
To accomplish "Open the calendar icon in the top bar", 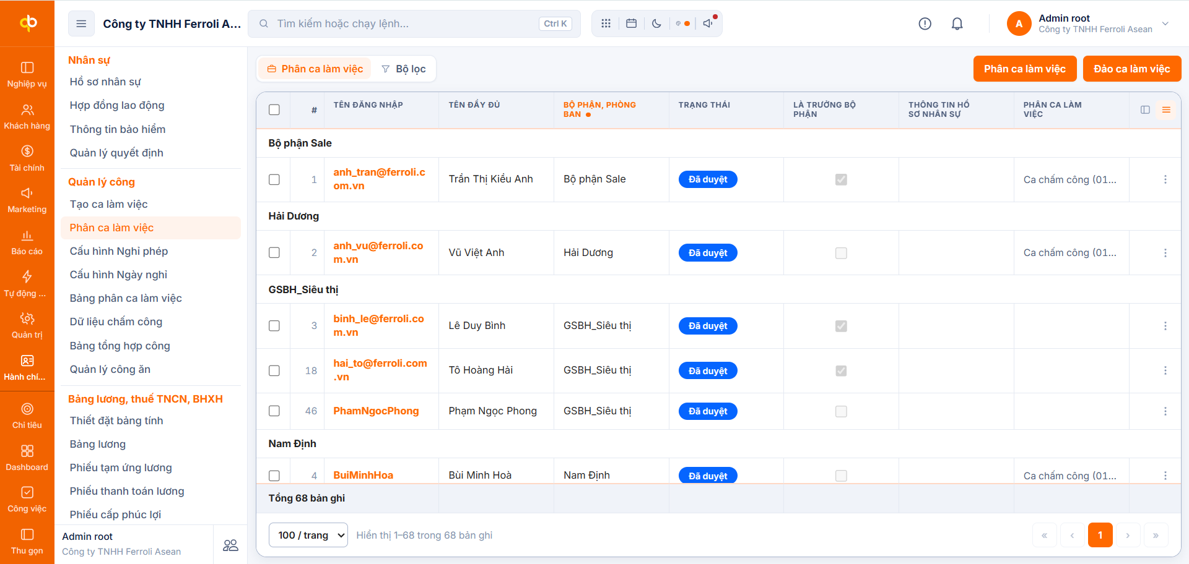I will (x=631, y=23).
